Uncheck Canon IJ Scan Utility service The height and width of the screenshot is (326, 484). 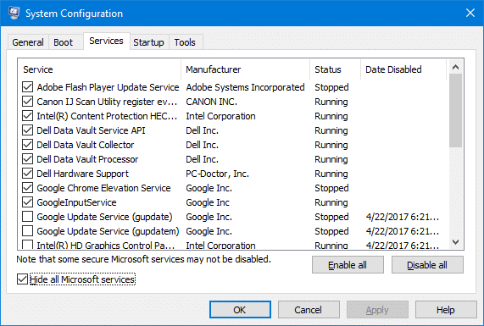(27, 102)
